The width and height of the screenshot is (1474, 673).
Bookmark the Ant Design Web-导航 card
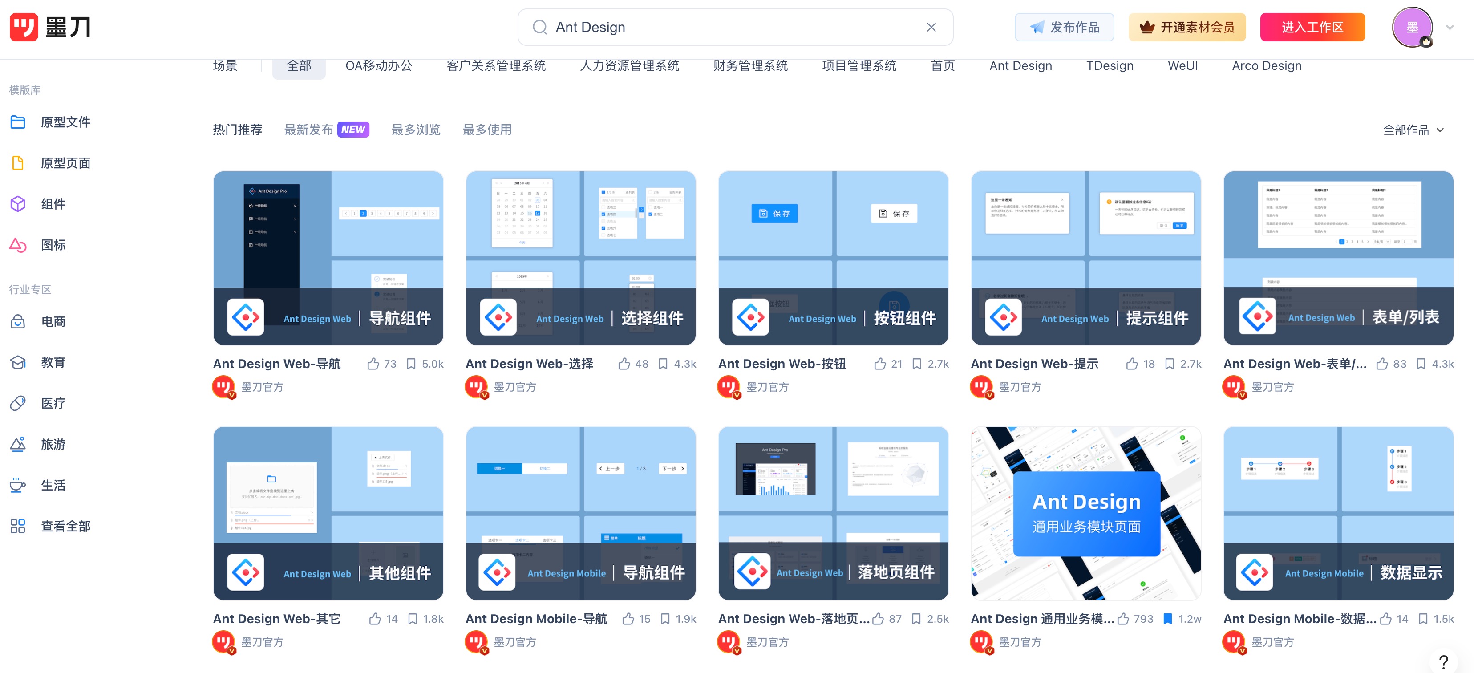(x=411, y=364)
